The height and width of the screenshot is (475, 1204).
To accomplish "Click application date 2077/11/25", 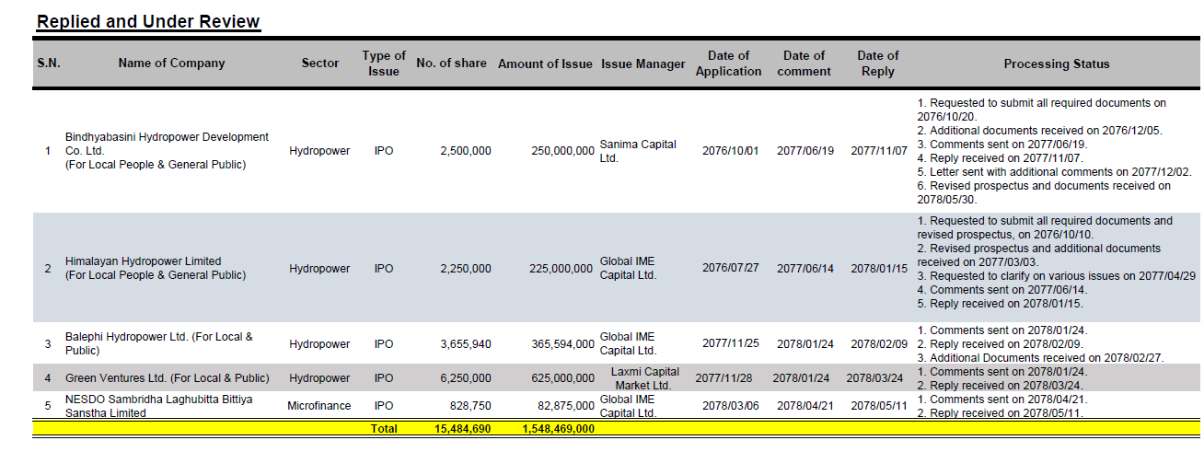I will click(731, 344).
